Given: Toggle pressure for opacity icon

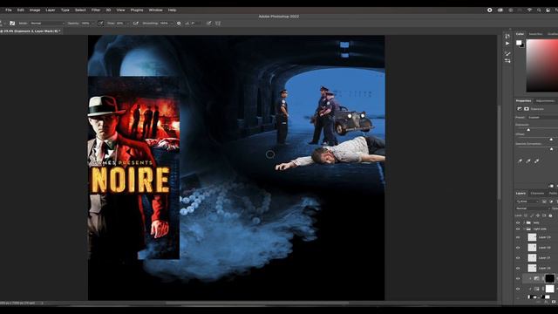Looking at the screenshot, I should pyautogui.click(x=101, y=24).
